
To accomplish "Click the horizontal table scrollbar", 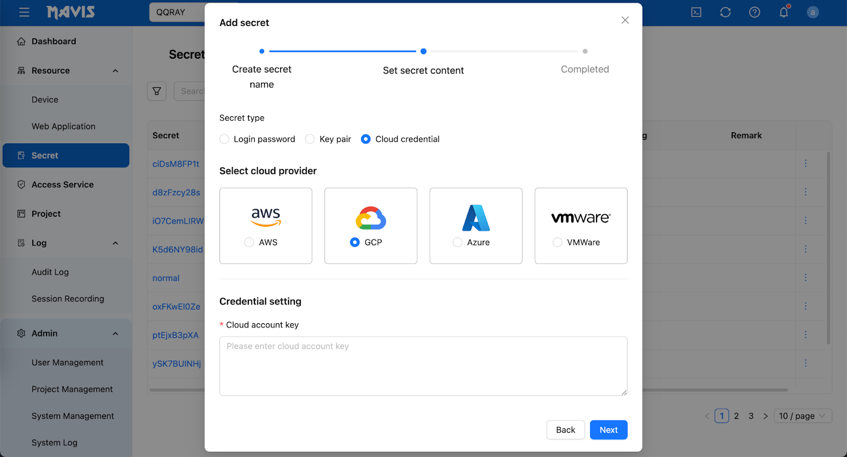I will (468, 390).
